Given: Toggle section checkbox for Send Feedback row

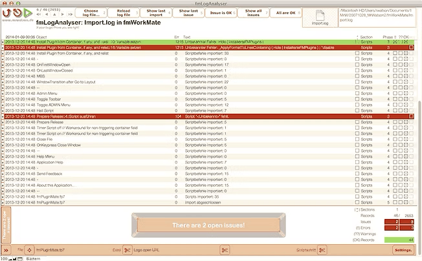Looking at the screenshot, I should 357,174.
